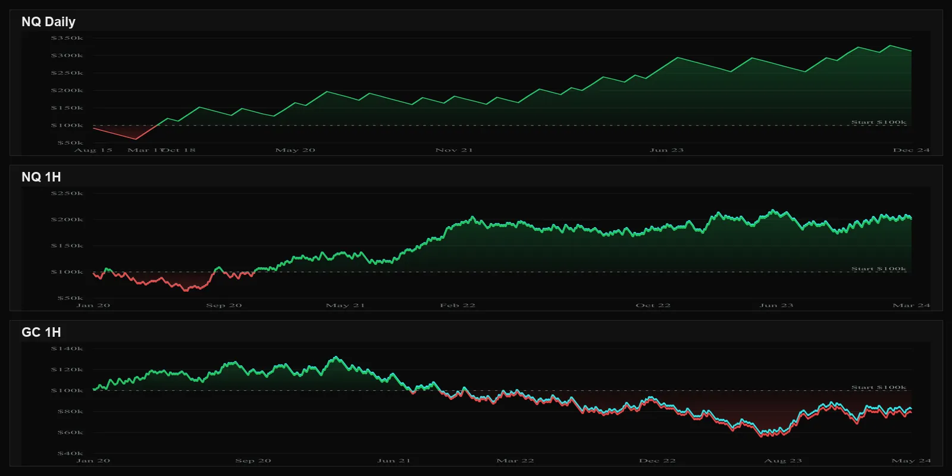Select the $150k axis label in NQ 1H

coord(67,246)
